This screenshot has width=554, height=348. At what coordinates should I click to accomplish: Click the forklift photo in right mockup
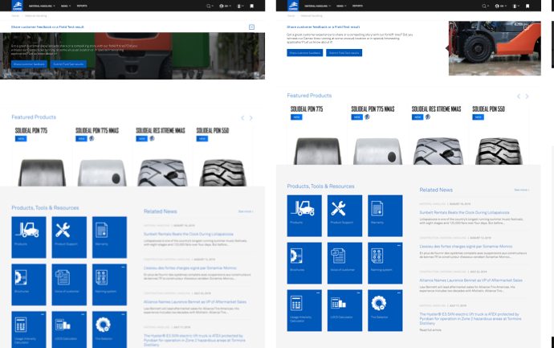[495, 48]
